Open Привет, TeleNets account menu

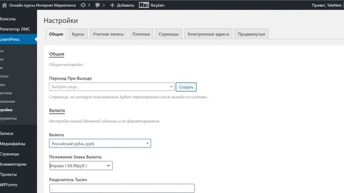pyautogui.click(x=326, y=5)
